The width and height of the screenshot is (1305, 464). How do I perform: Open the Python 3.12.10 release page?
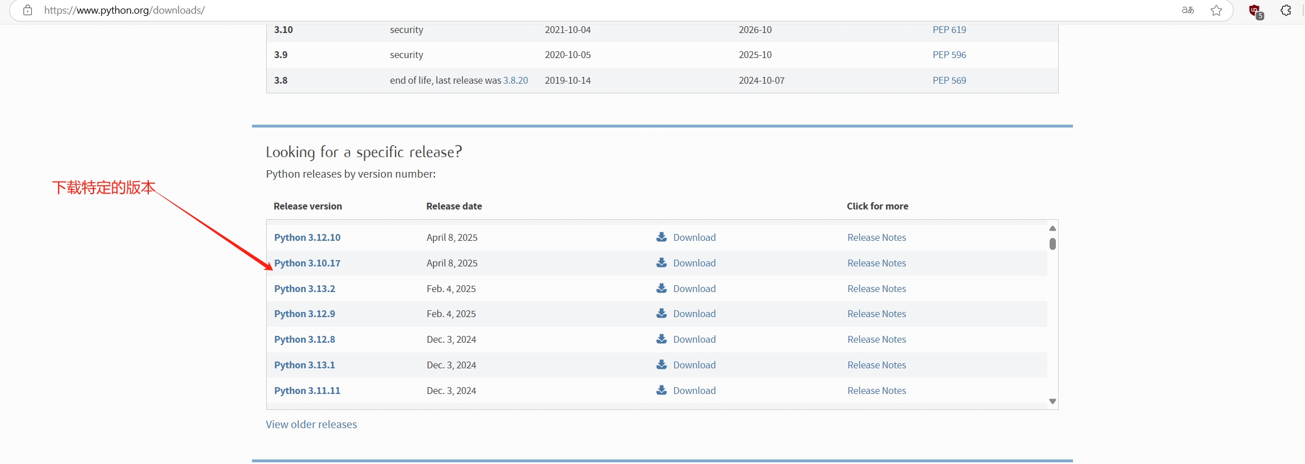point(307,237)
